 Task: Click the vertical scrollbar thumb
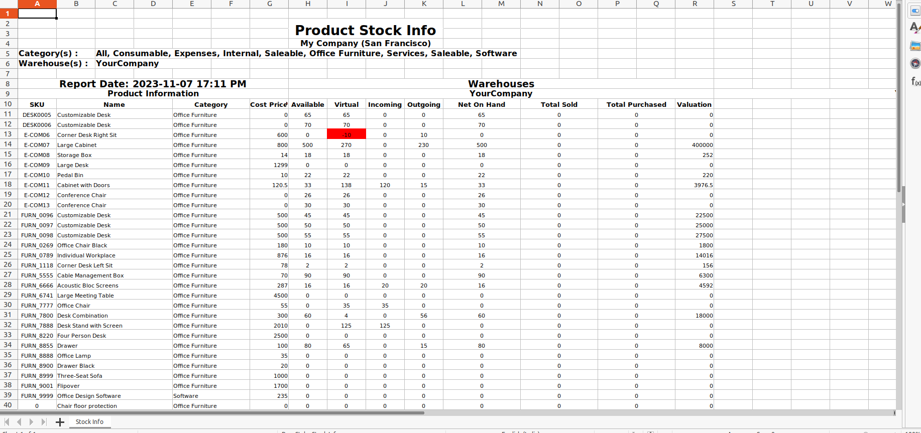coord(899,98)
